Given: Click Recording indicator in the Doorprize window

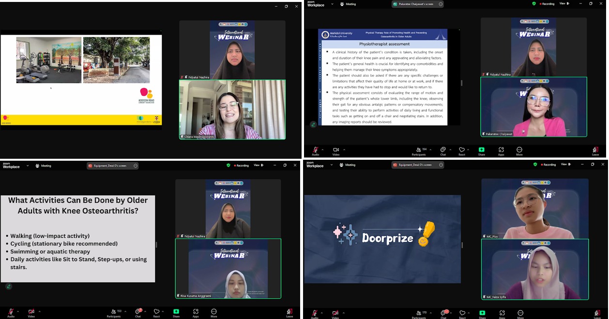Looking at the screenshot, I should pyautogui.click(x=548, y=165).
